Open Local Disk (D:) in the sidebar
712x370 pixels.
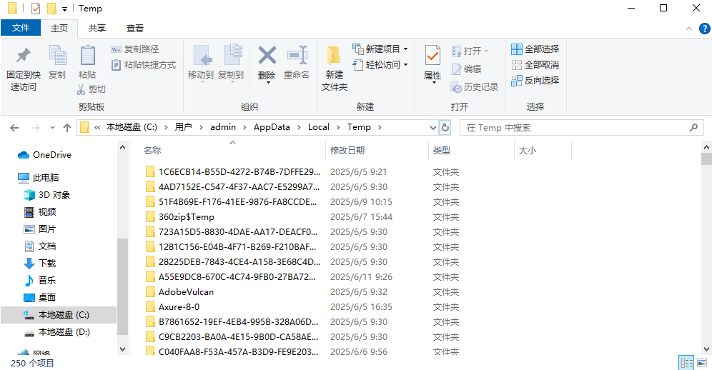pyautogui.click(x=56, y=332)
